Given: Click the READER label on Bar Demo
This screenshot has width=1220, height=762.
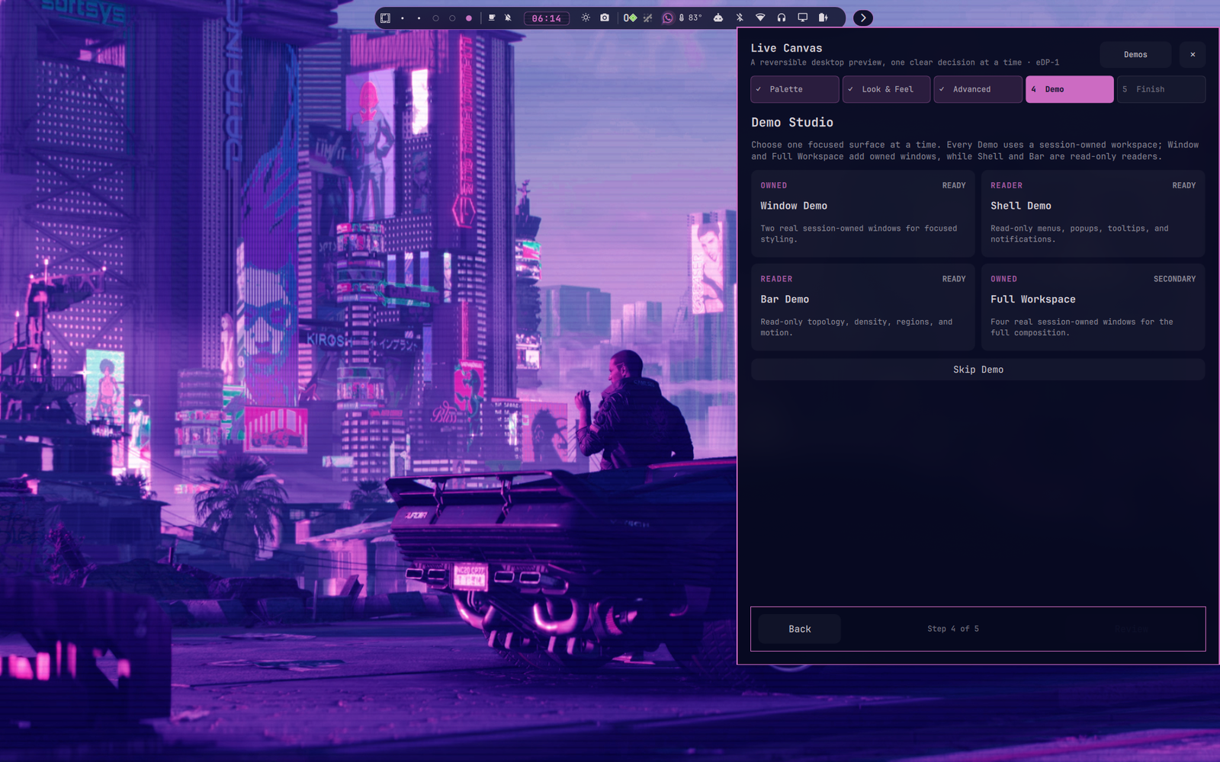Looking at the screenshot, I should pos(776,279).
